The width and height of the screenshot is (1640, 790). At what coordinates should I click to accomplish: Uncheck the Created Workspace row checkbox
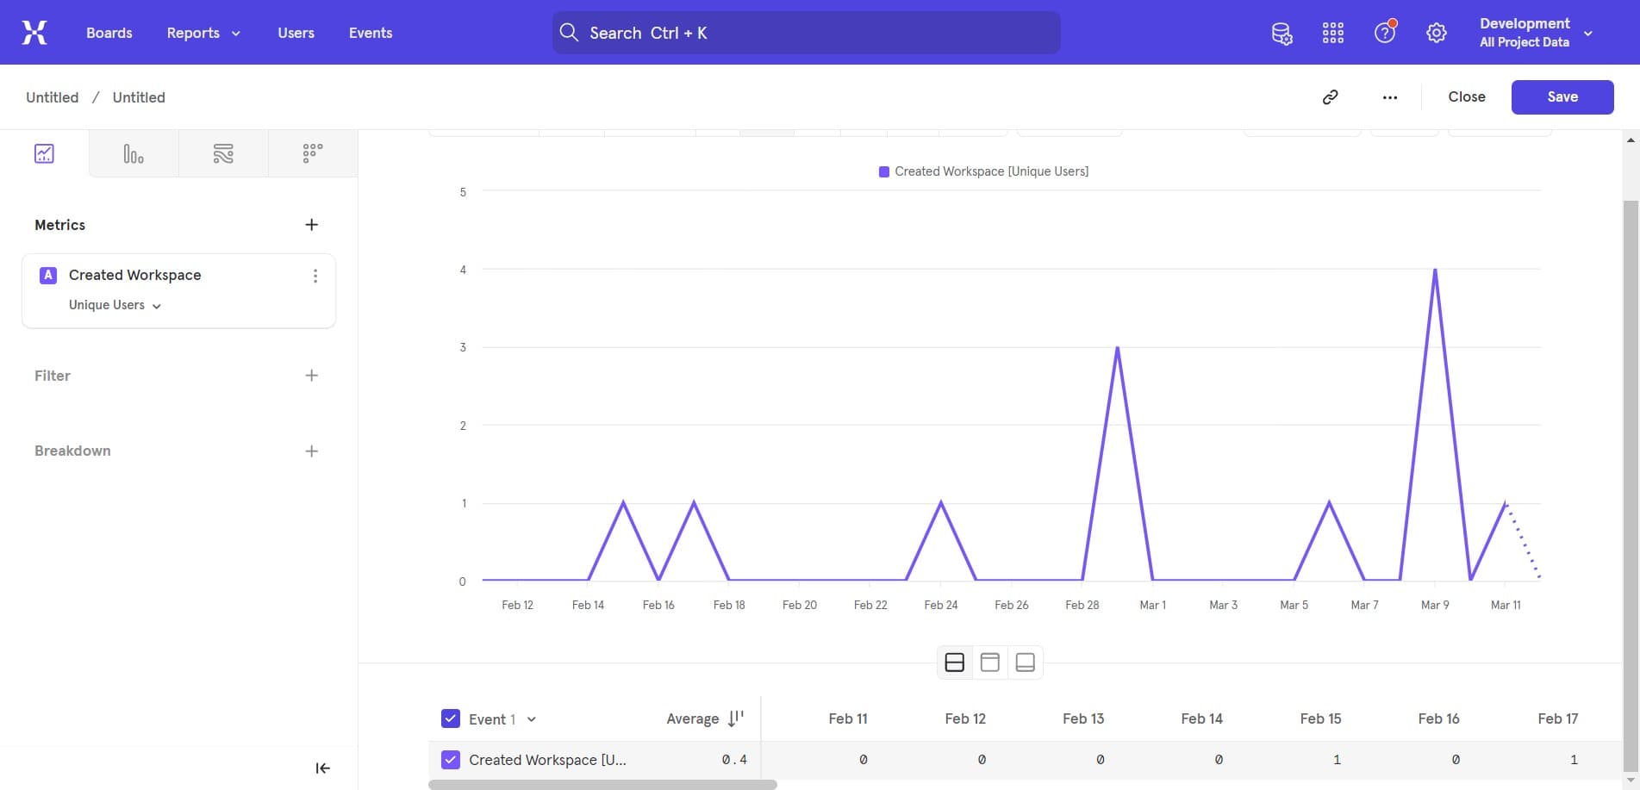click(451, 760)
